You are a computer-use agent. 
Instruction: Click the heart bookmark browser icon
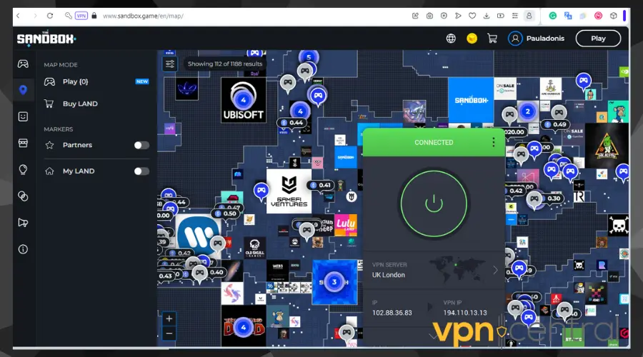472,16
